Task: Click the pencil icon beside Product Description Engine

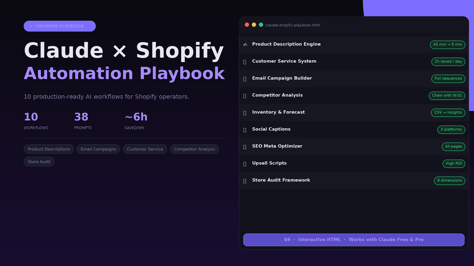Action: coord(245,44)
